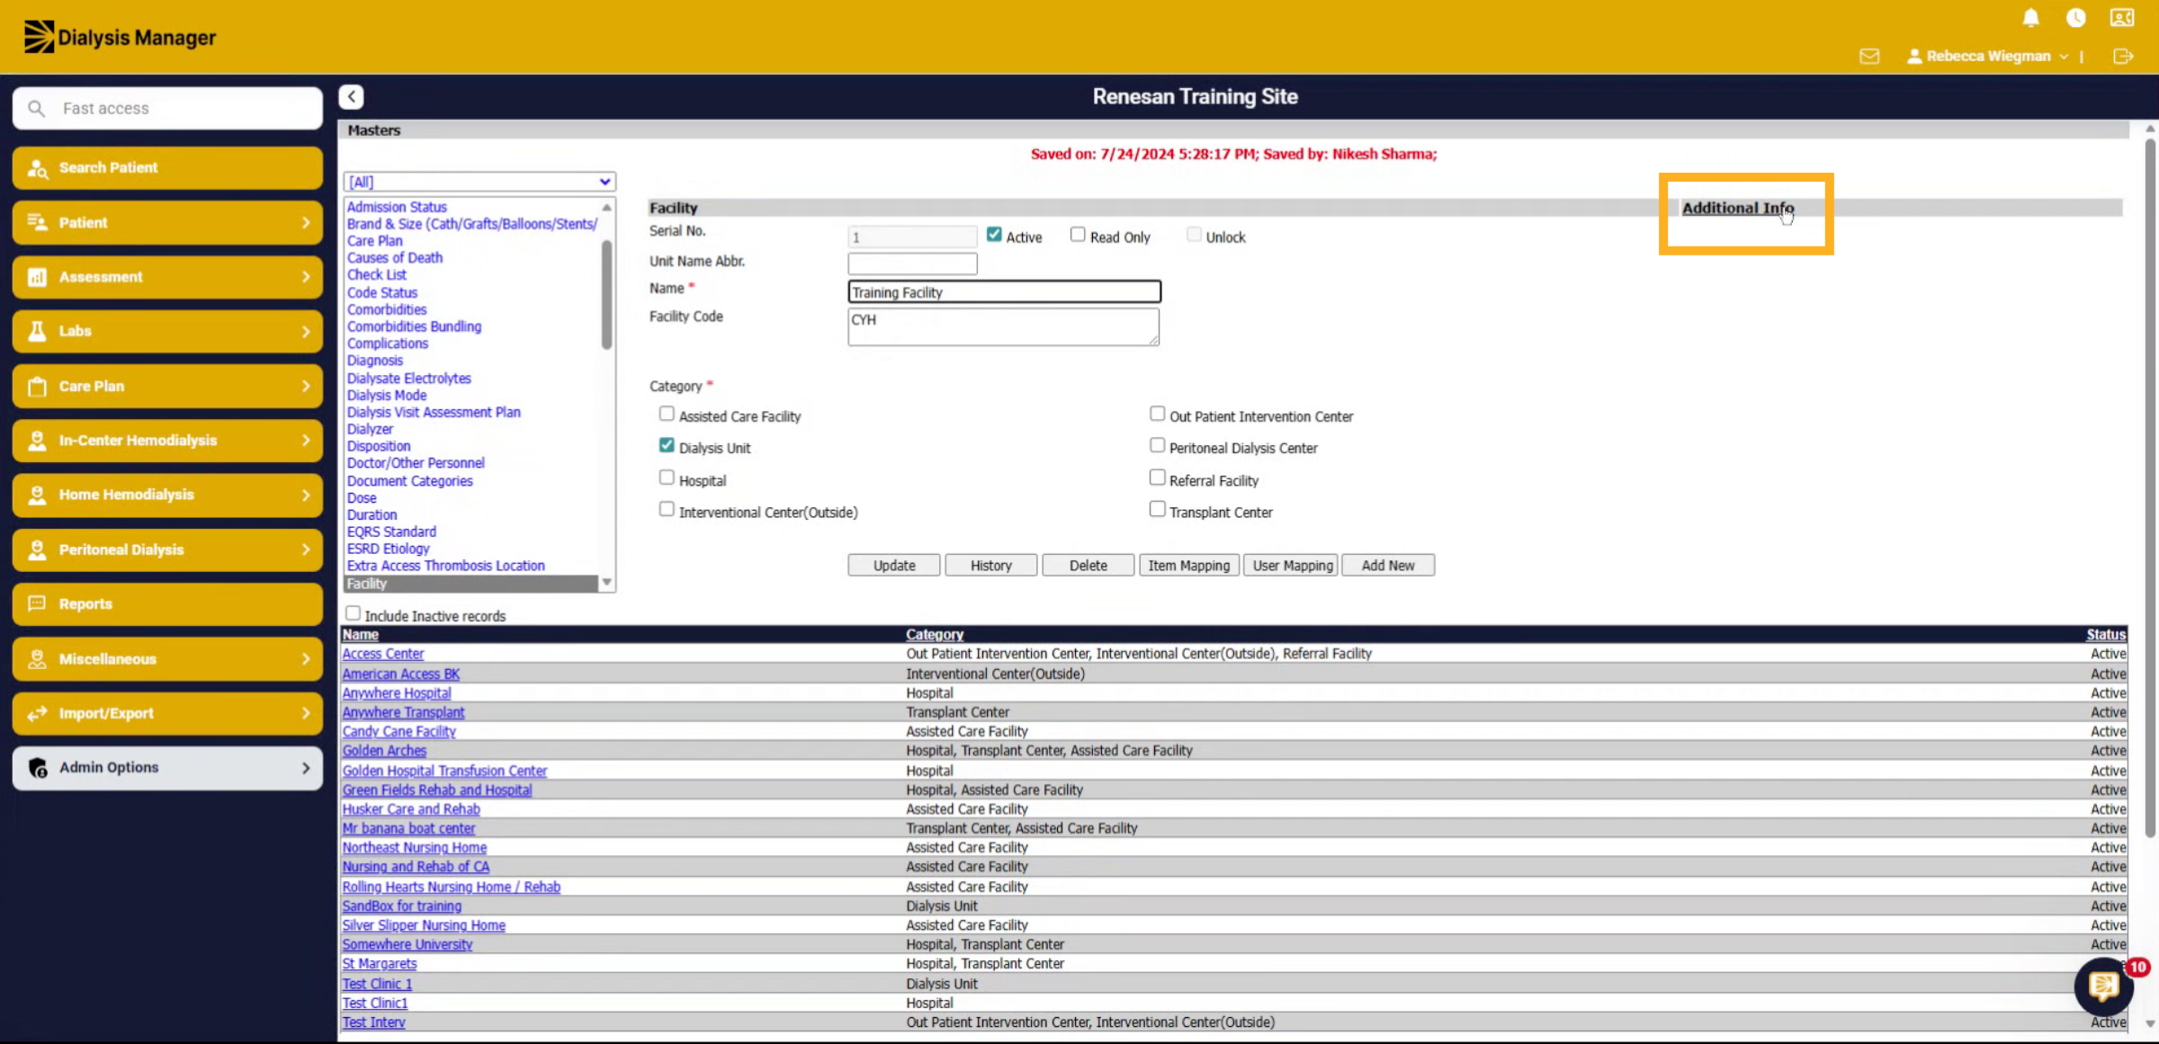
Task: Open the Golden Arches facility link
Action: (384, 751)
